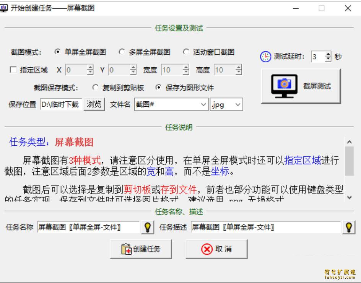The width and height of the screenshot is (361, 283).
Task: Click the description scrollbar thumb
Action: pos(349,161)
